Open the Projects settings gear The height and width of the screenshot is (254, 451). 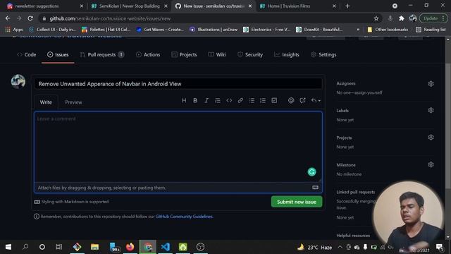431,138
